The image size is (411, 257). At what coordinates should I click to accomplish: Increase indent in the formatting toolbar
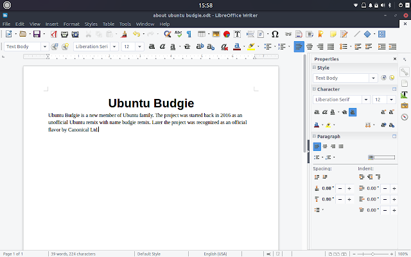pyautogui.click(x=381, y=47)
